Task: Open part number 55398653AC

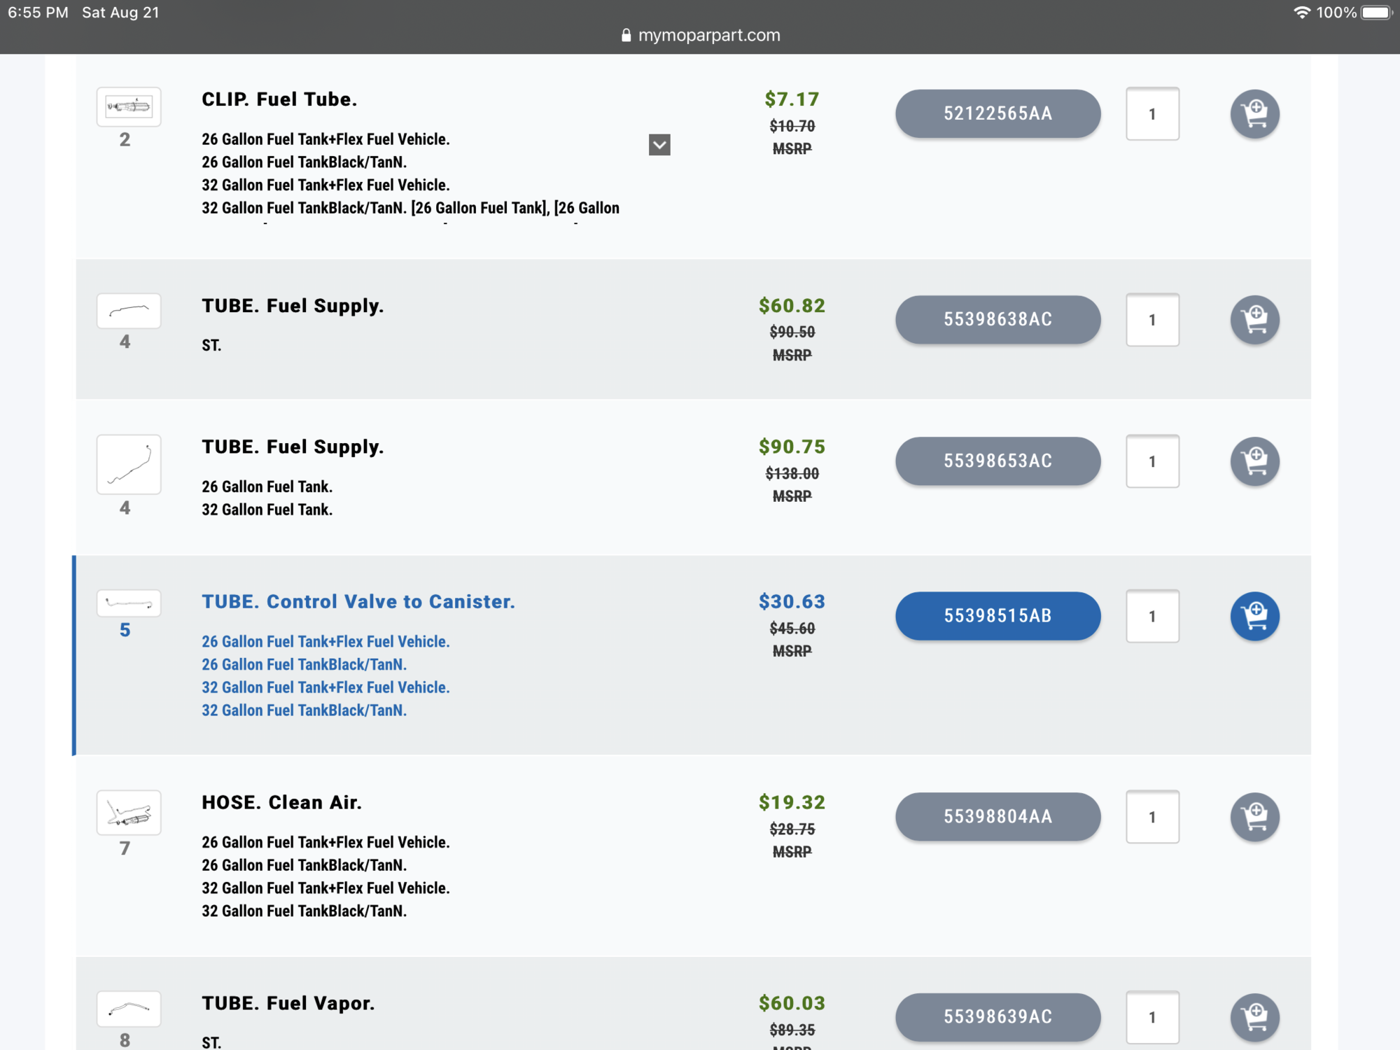Action: [x=997, y=461]
